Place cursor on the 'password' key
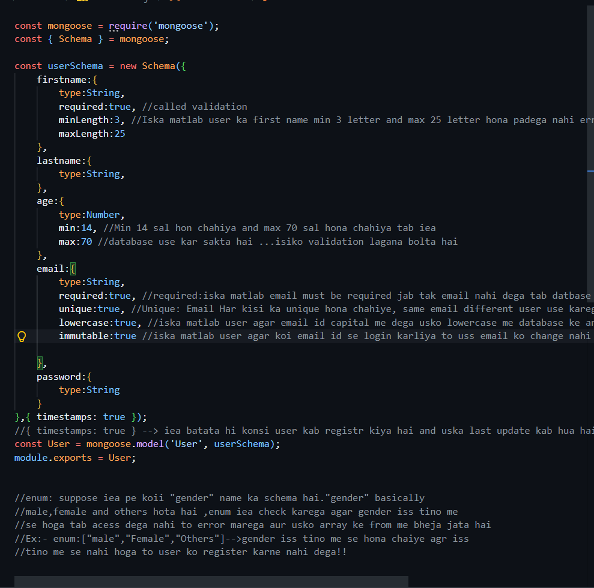594x588 pixels. (x=59, y=377)
